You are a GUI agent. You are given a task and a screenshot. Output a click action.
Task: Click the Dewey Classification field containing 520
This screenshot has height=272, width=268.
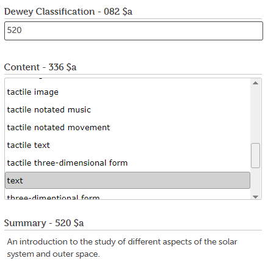134,31
